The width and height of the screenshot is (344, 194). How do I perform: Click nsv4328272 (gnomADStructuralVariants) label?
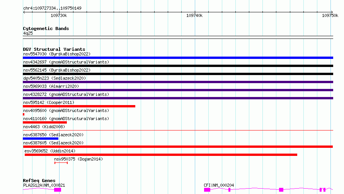(x=66, y=94)
